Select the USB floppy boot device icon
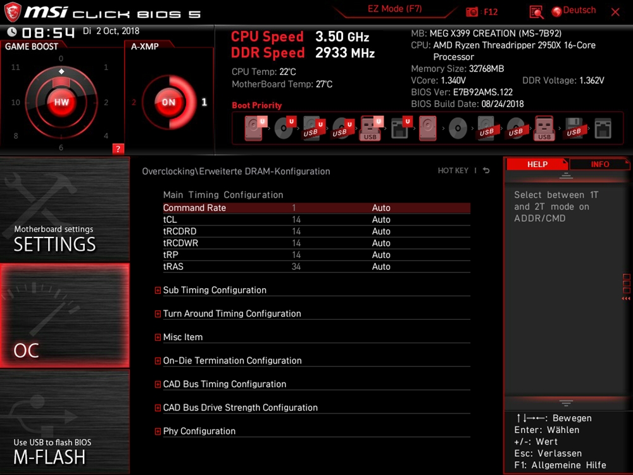The width and height of the screenshot is (633, 475). tap(573, 128)
